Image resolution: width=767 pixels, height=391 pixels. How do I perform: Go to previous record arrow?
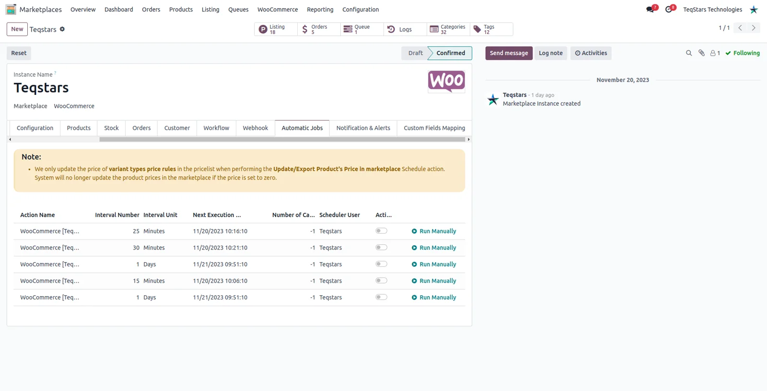click(740, 28)
